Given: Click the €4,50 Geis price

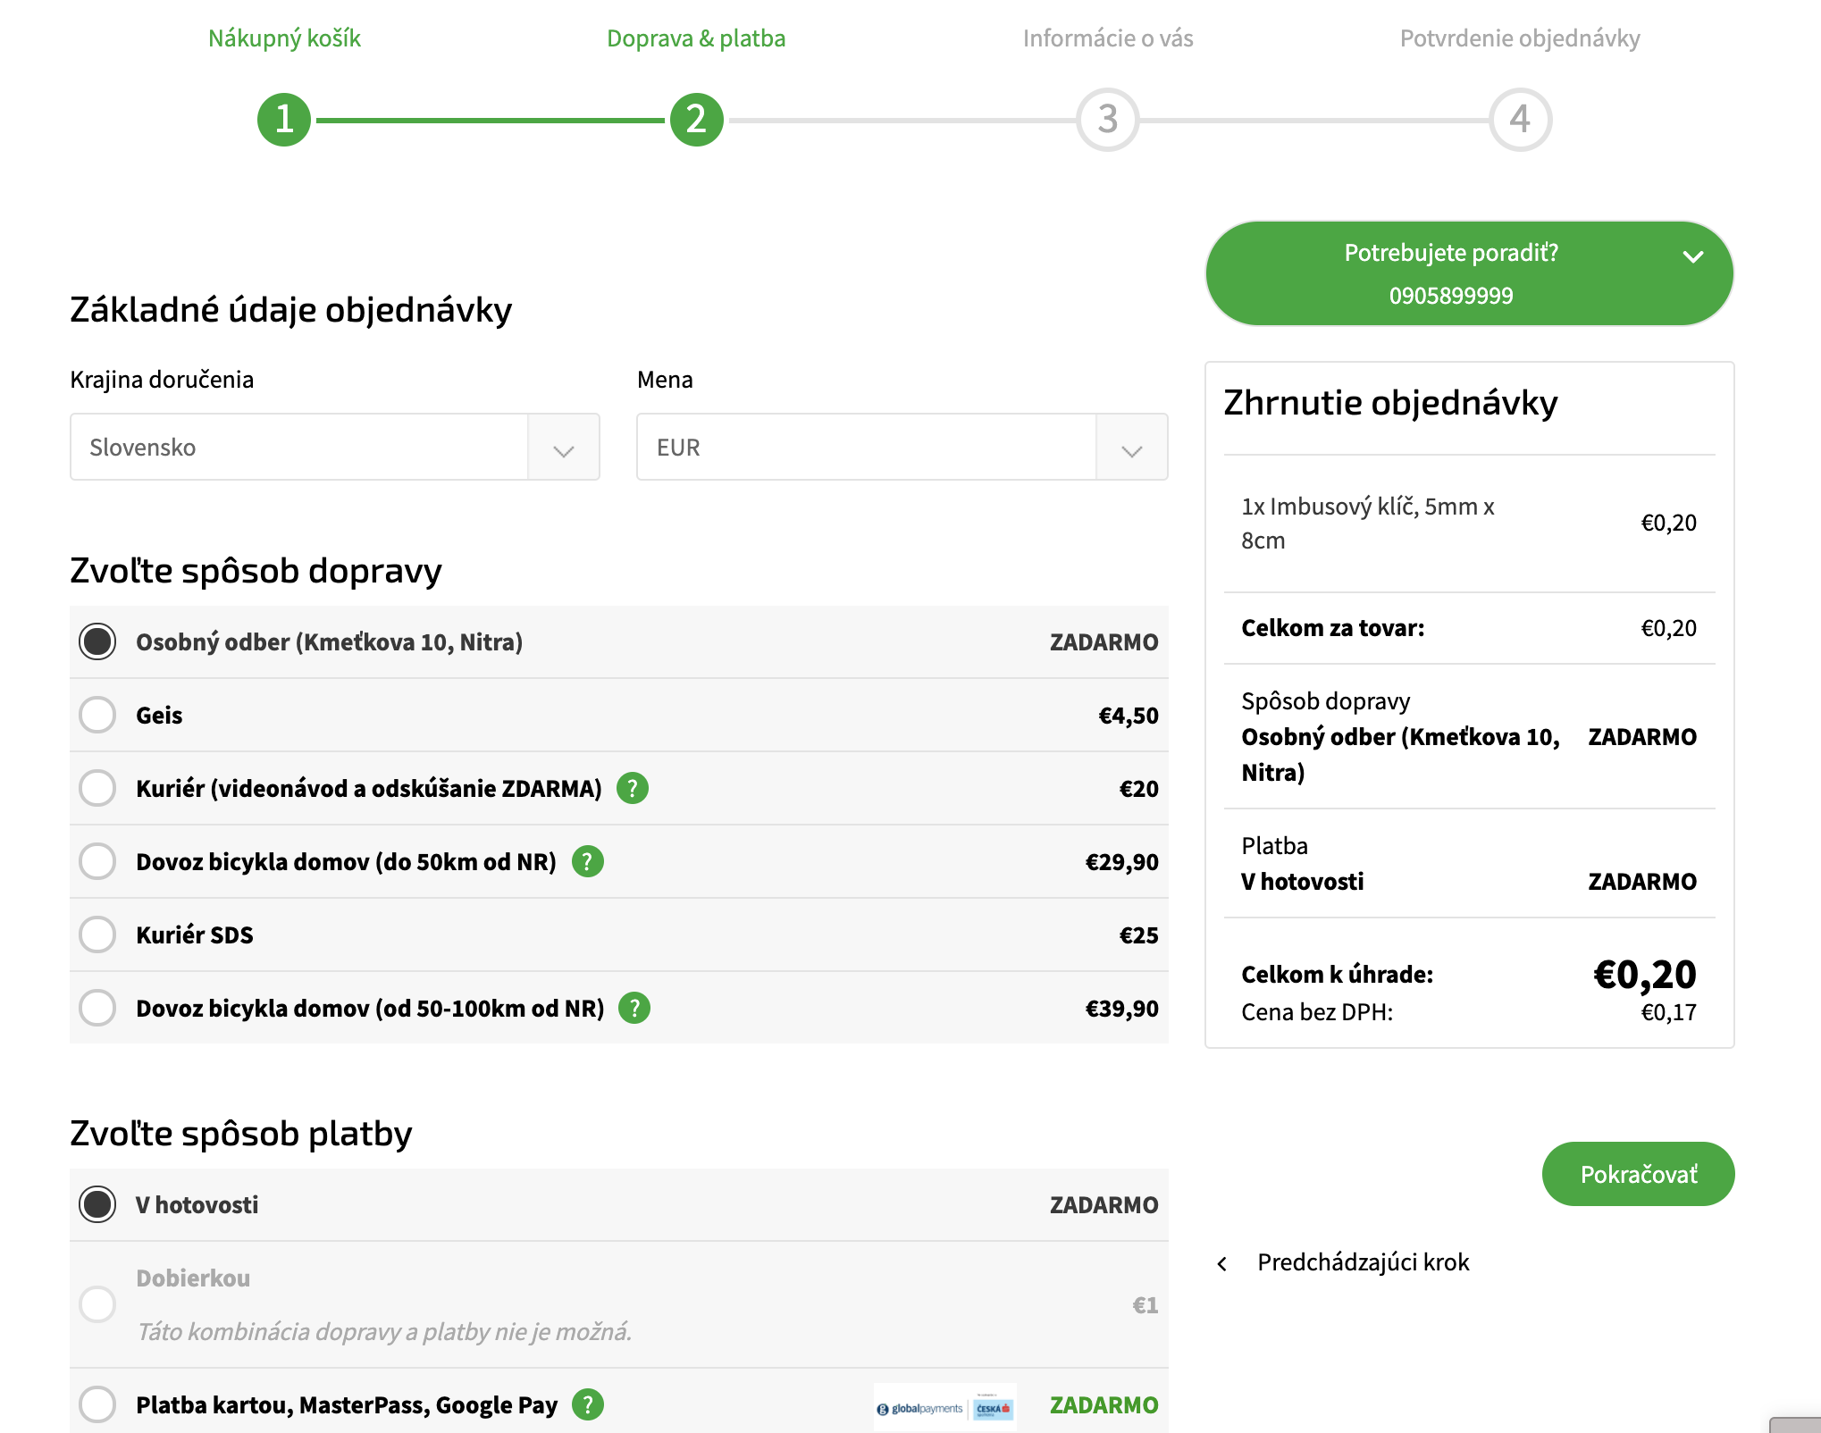Looking at the screenshot, I should click(1129, 716).
